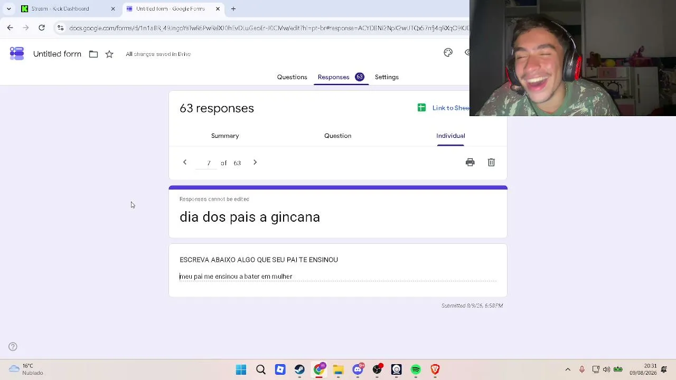This screenshot has height=380, width=676.
Task: Open the Settings tab
Action: 387,77
